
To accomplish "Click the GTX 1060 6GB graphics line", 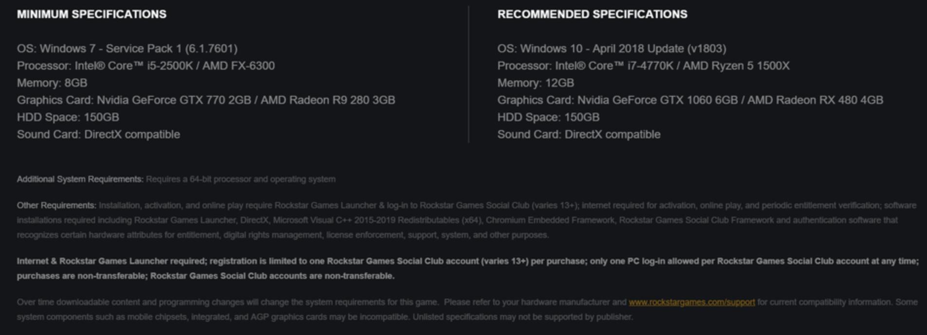I will point(690,100).
